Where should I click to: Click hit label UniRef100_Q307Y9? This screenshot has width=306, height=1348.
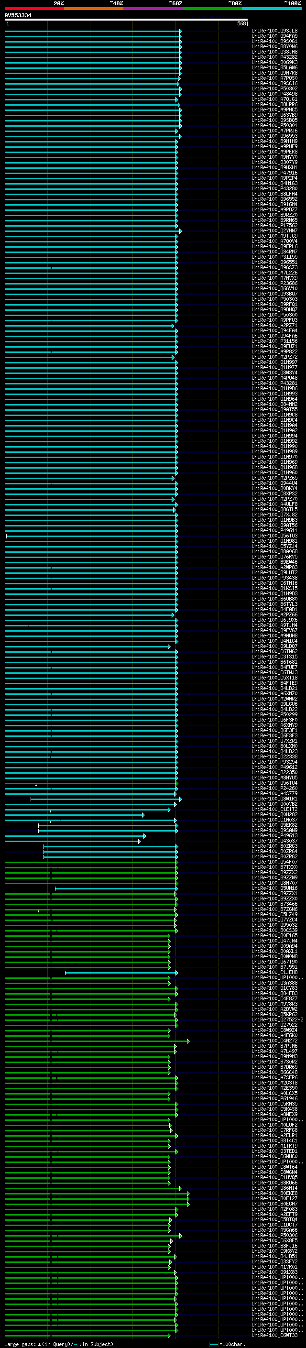[x=274, y=163]
